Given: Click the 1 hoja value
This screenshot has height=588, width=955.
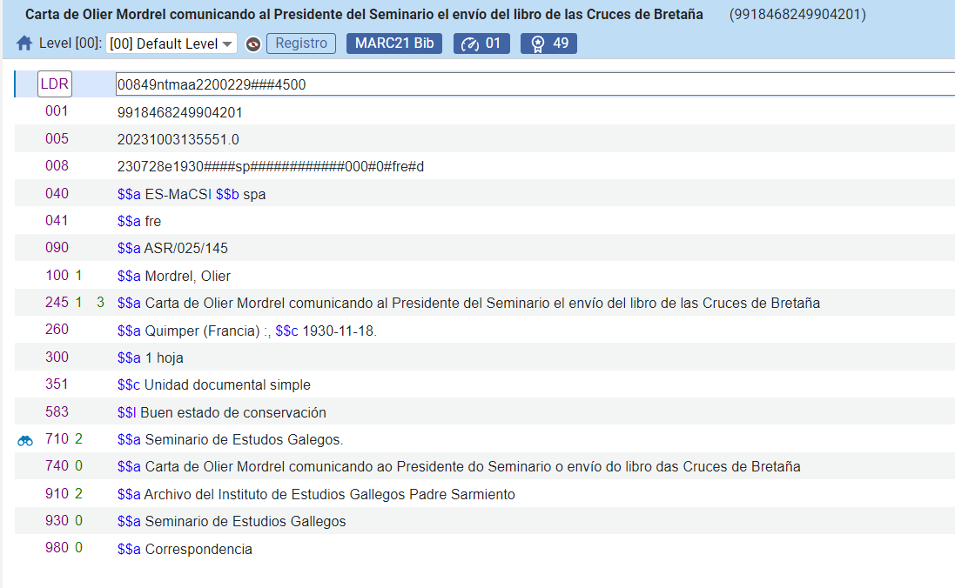Looking at the screenshot, I should [x=164, y=357].
